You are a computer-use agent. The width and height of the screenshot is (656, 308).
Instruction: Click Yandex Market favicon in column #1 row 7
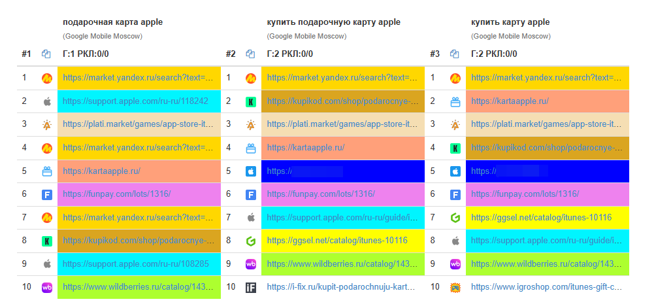click(x=47, y=218)
